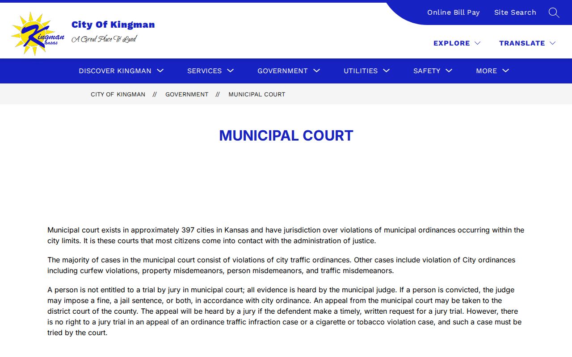Click the Kingman Kansas sun logo

[38, 33]
